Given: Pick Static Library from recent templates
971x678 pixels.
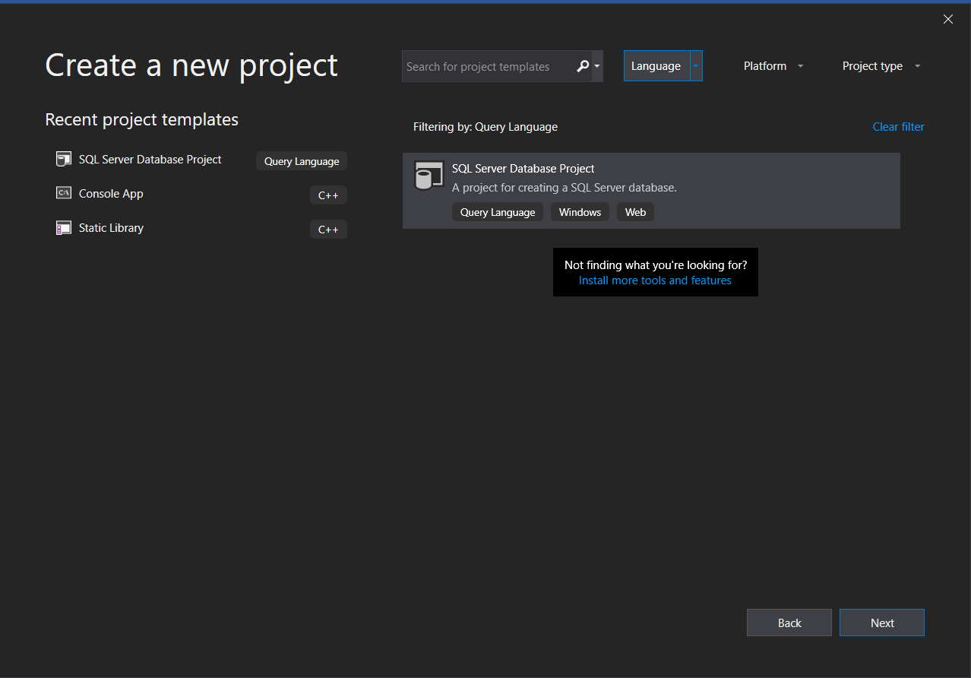Looking at the screenshot, I should [x=111, y=228].
